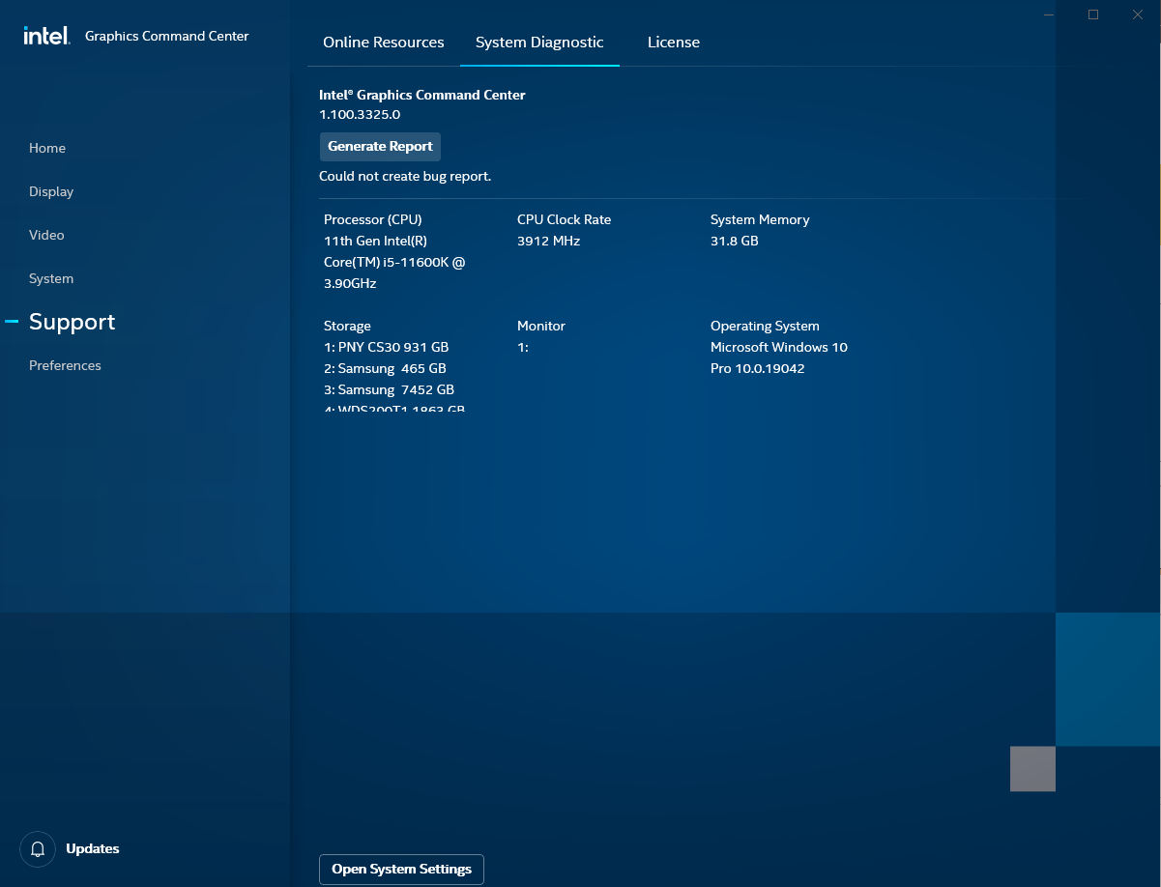This screenshot has height=887, width=1161.
Task: Navigate to Display settings
Action: point(50,191)
